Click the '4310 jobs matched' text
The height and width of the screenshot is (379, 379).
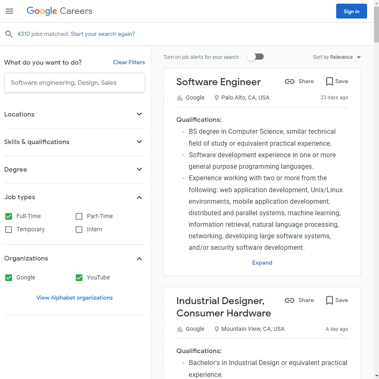pos(43,34)
